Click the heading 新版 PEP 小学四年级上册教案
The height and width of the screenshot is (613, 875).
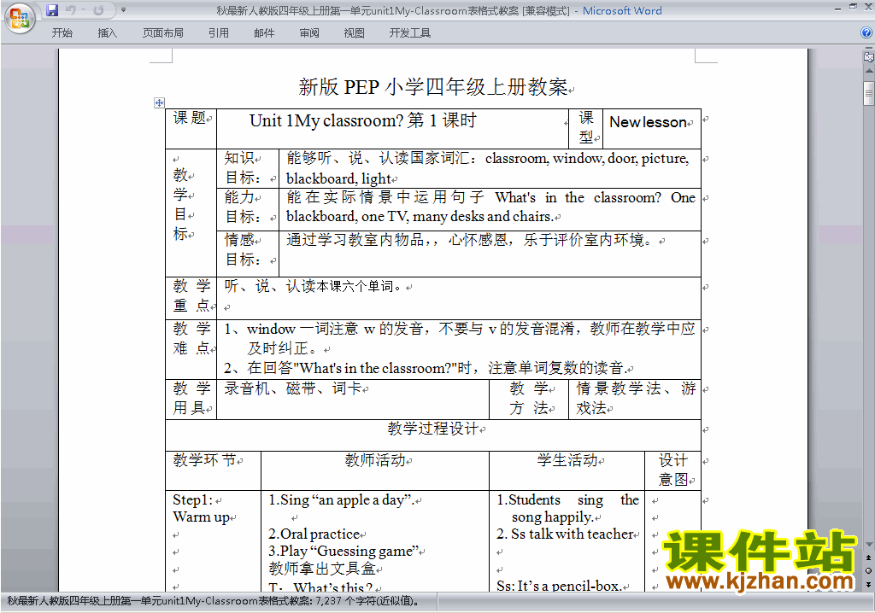click(433, 87)
